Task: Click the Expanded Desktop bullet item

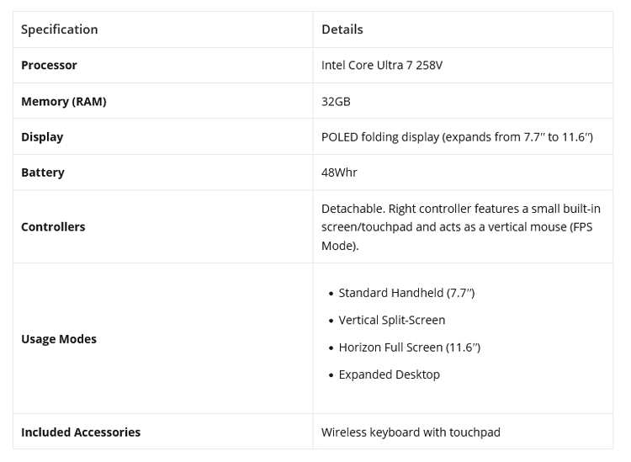Action: click(389, 374)
